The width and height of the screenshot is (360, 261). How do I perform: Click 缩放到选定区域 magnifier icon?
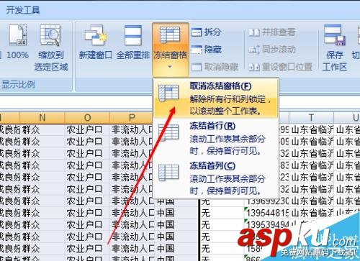(x=50, y=35)
